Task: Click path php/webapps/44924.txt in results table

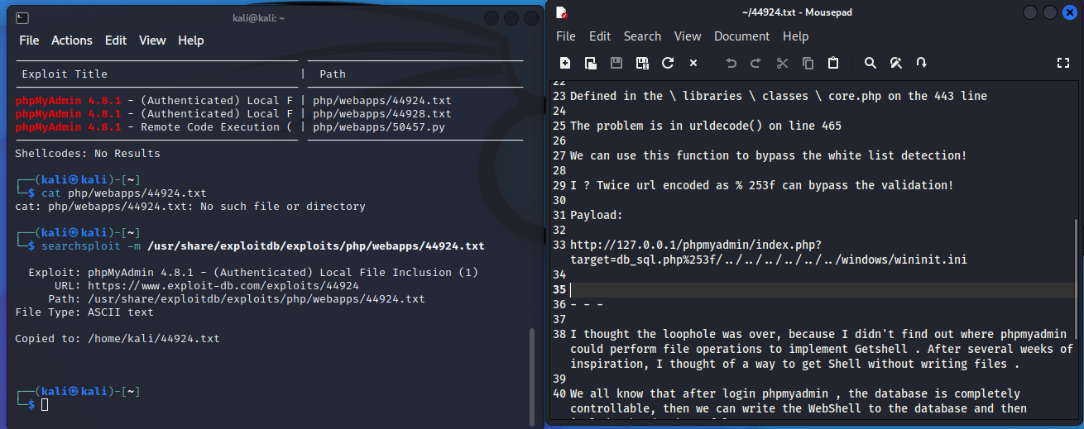Action: [381, 100]
